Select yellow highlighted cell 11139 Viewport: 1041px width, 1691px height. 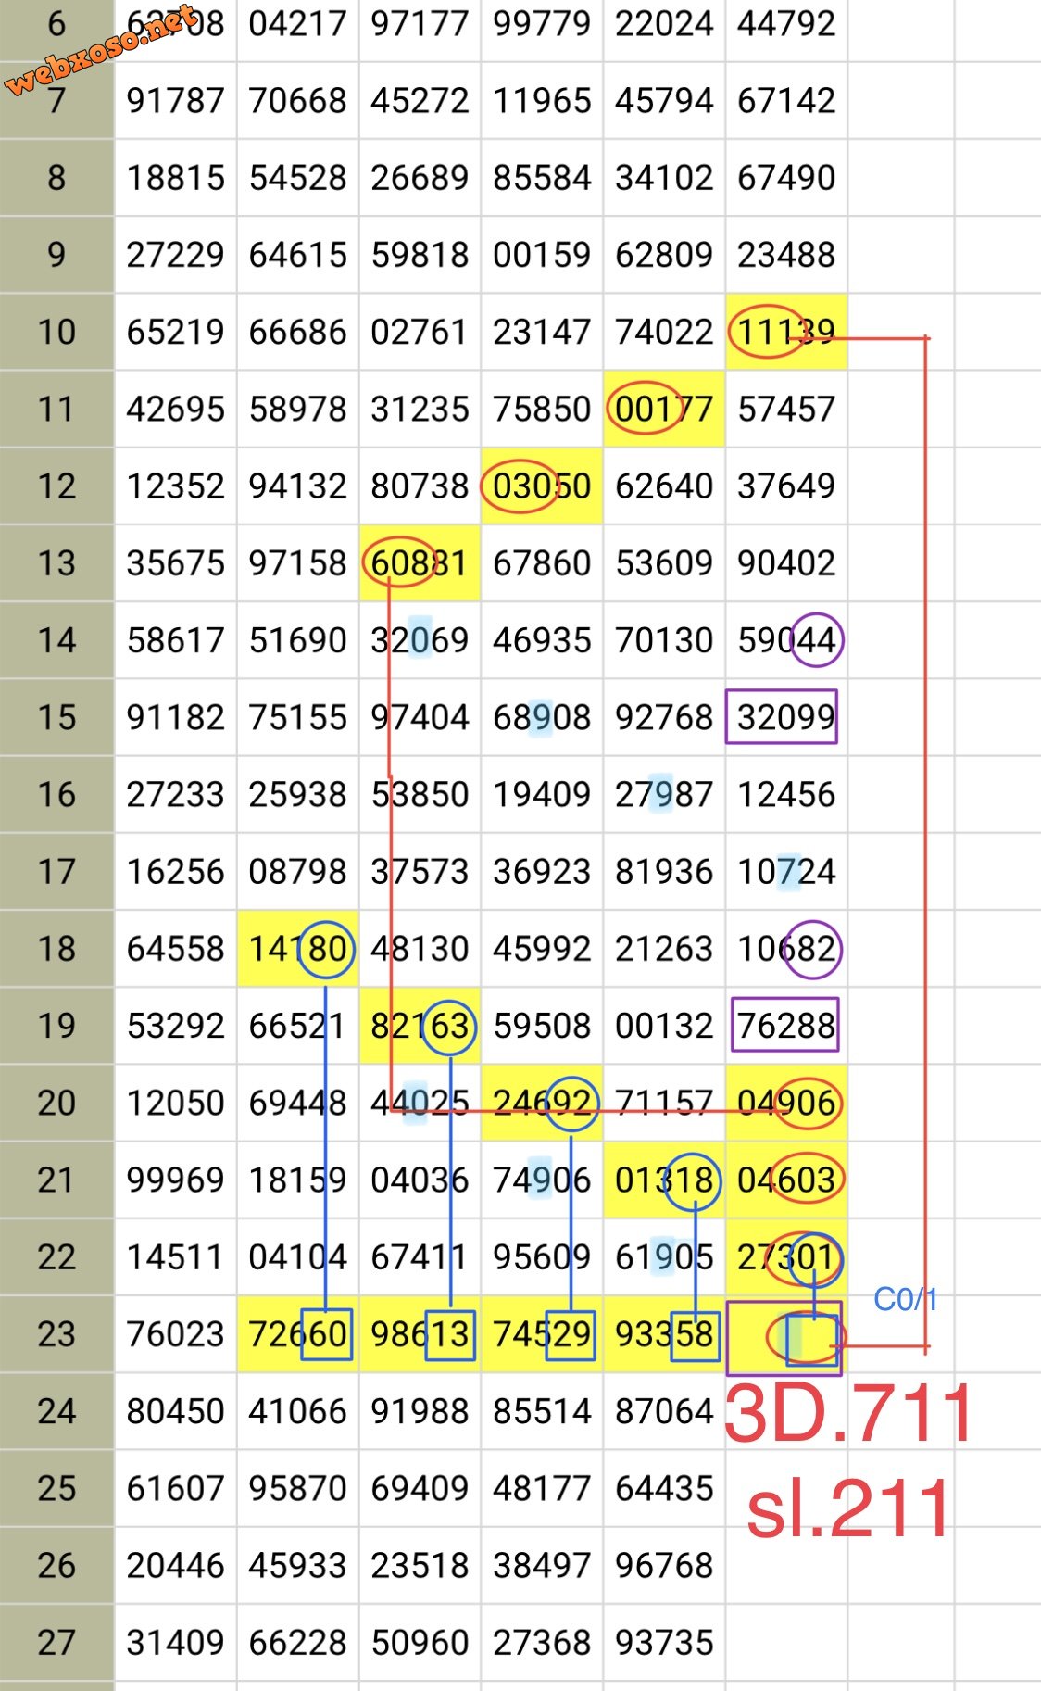click(785, 332)
